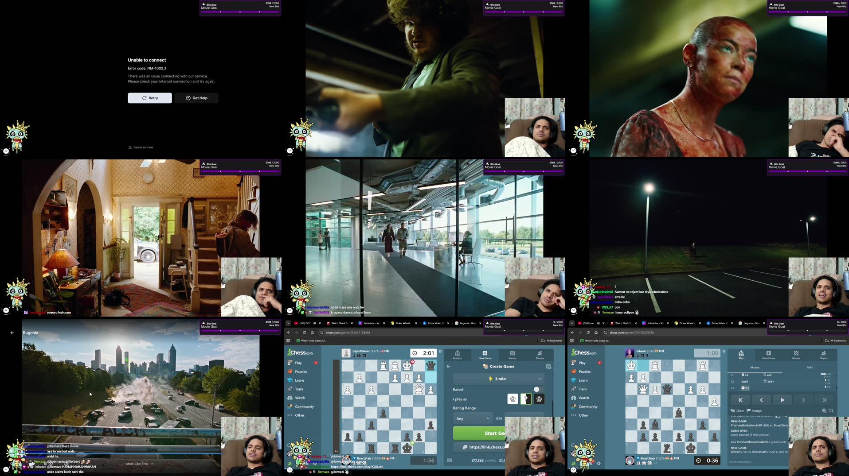849x476 pixels.
Task: Open the Picker Wheel browser tab
Action: coord(403,323)
